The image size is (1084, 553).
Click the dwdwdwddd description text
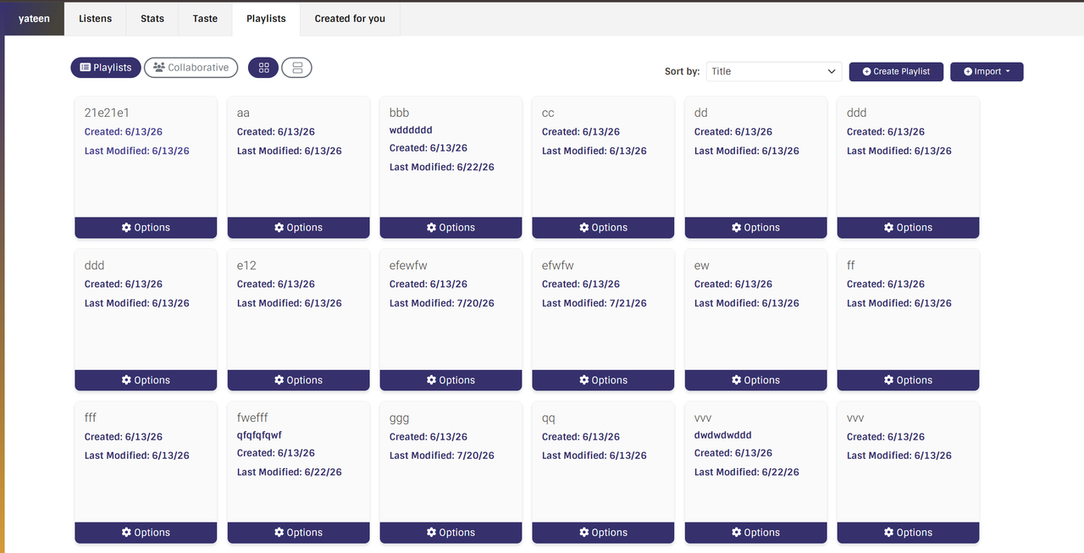pyautogui.click(x=723, y=435)
